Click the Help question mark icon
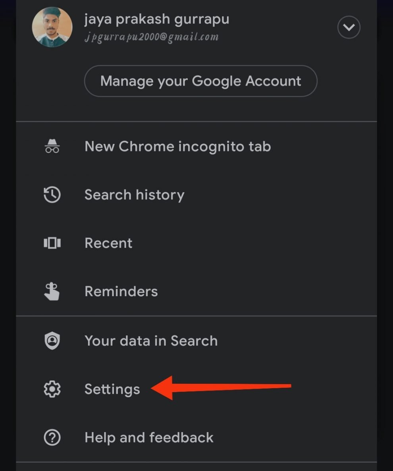The width and height of the screenshot is (393, 471). (52, 438)
